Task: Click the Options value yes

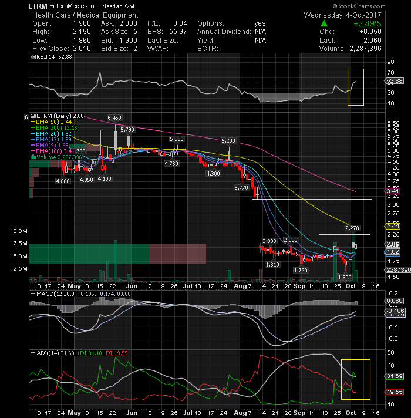Action: click(260, 23)
